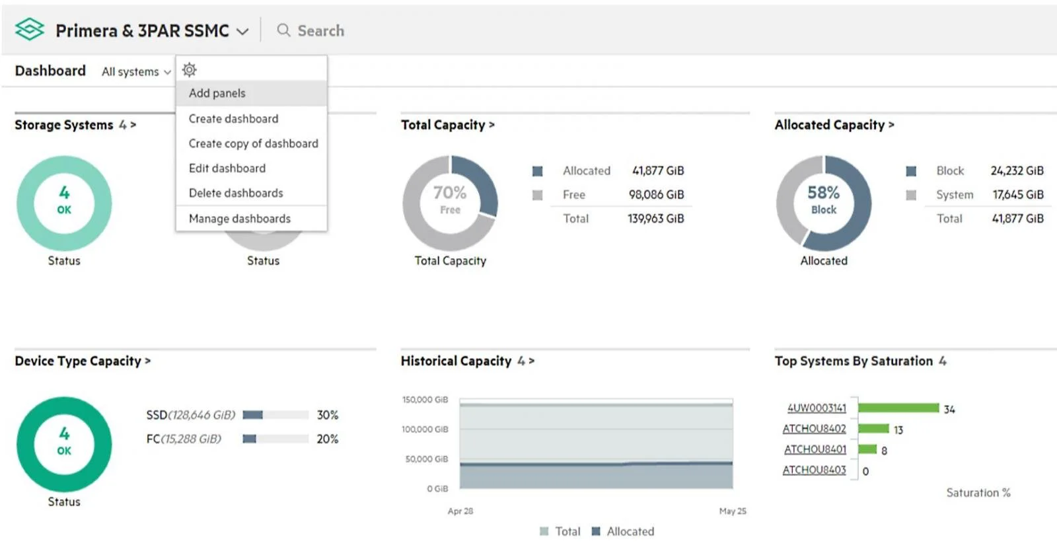This screenshot has height=549, width=1057.
Task: Click the Allocated Capacity 58% donut chart
Action: [824, 203]
